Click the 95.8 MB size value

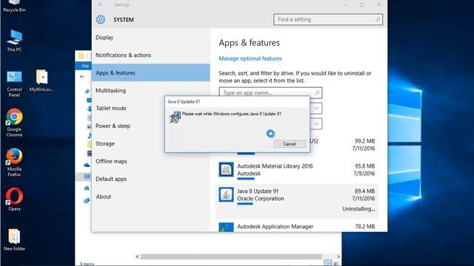[364, 166]
